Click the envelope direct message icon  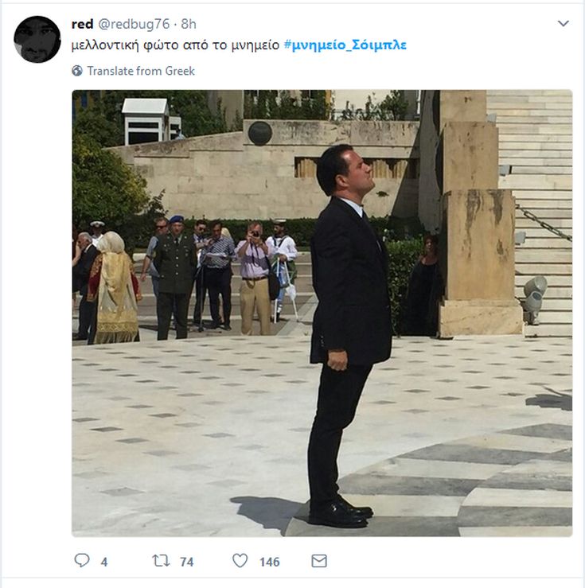coord(319,561)
